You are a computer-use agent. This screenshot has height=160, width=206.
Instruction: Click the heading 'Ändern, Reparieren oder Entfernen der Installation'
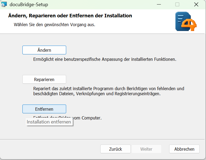[x=70, y=16]
